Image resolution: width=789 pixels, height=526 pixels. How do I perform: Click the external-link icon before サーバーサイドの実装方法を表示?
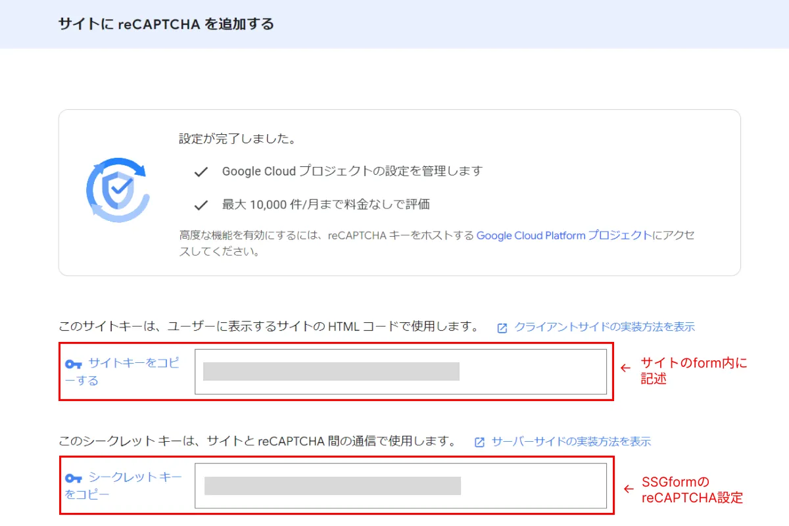click(479, 442)
